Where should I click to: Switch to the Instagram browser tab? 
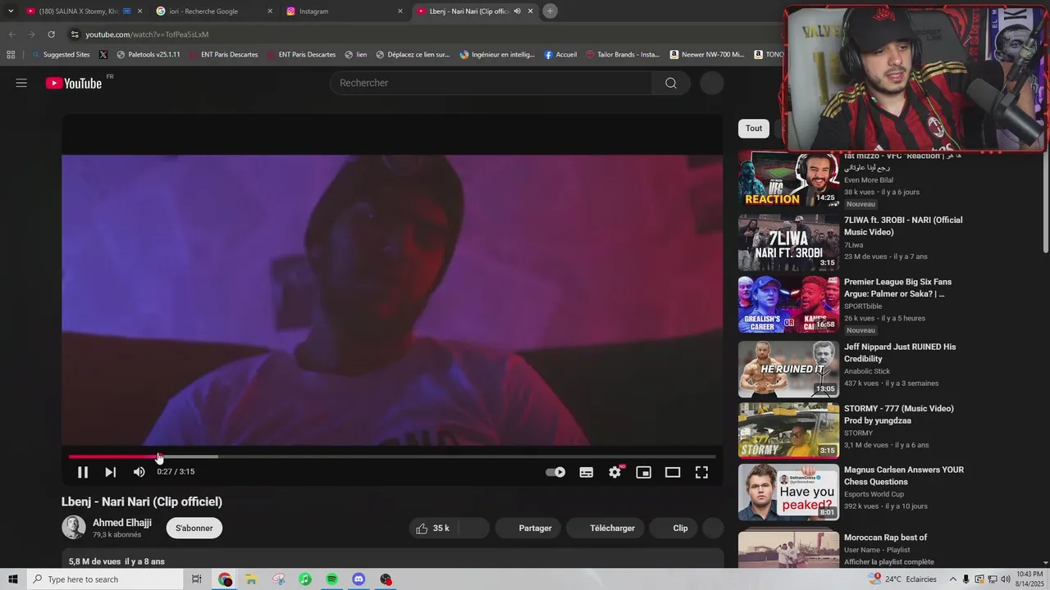coord(345,11)
